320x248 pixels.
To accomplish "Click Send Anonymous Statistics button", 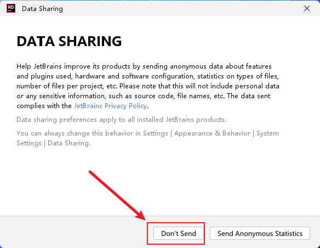I will (x=260, y=233).
